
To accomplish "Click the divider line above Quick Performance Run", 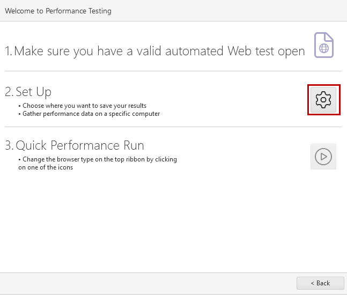I will (173, 127).
